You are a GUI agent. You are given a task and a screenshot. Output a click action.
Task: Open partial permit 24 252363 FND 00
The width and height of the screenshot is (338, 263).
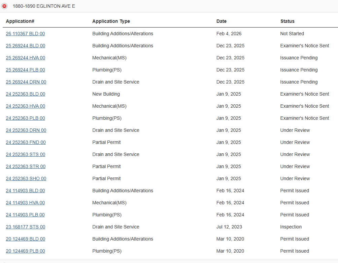pos(26,142)
